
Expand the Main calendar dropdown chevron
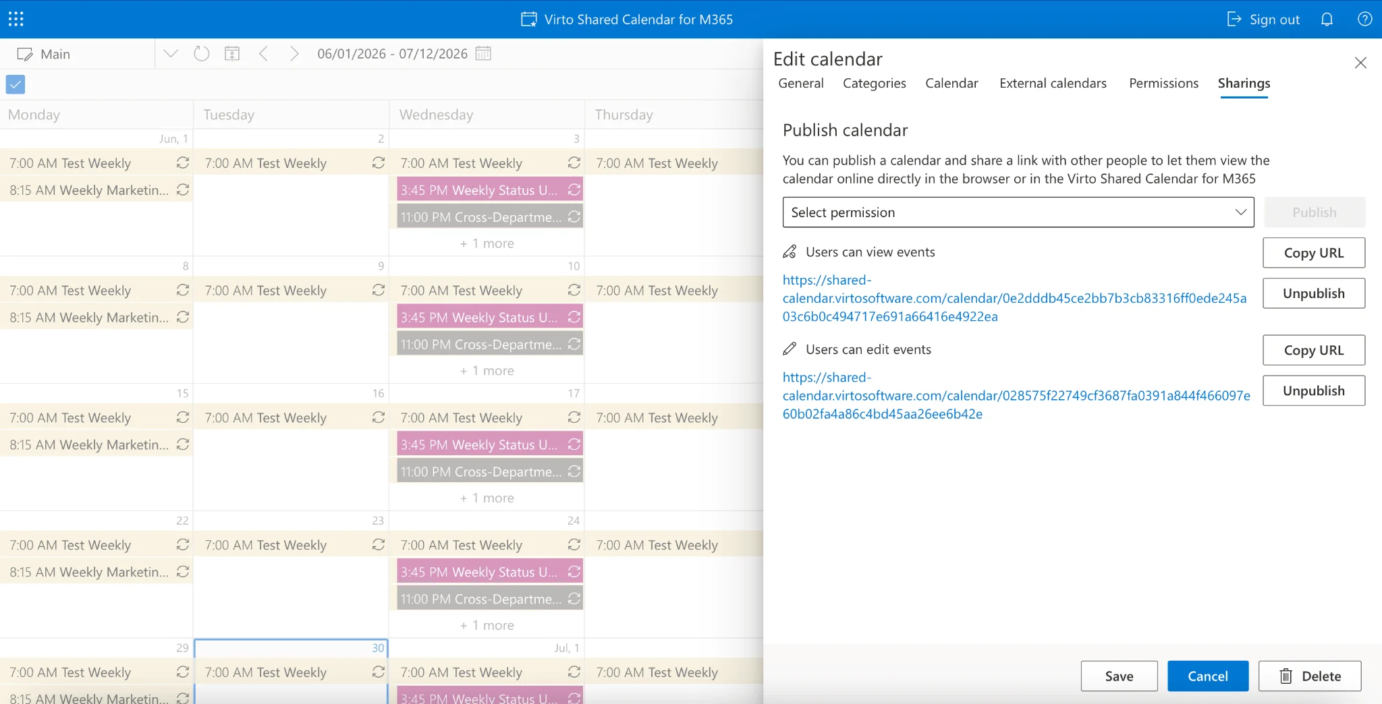pos(171,53)
